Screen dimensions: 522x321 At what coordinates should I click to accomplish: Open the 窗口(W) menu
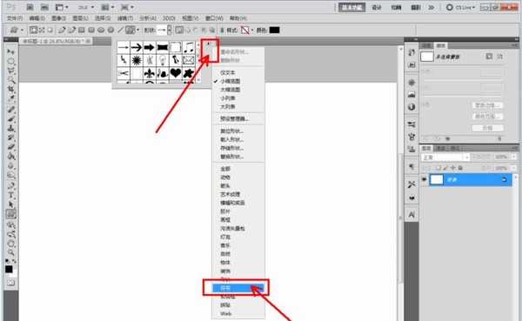coord(214,18)
